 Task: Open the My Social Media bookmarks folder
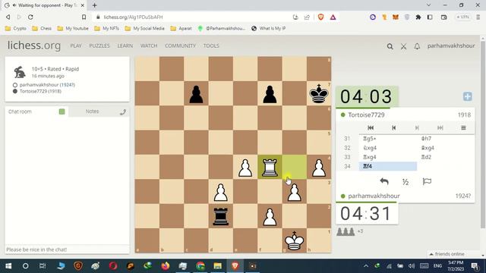145,29
